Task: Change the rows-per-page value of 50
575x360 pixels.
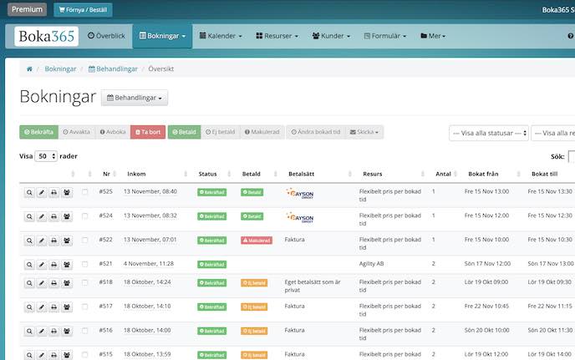Action: [46, 156]
